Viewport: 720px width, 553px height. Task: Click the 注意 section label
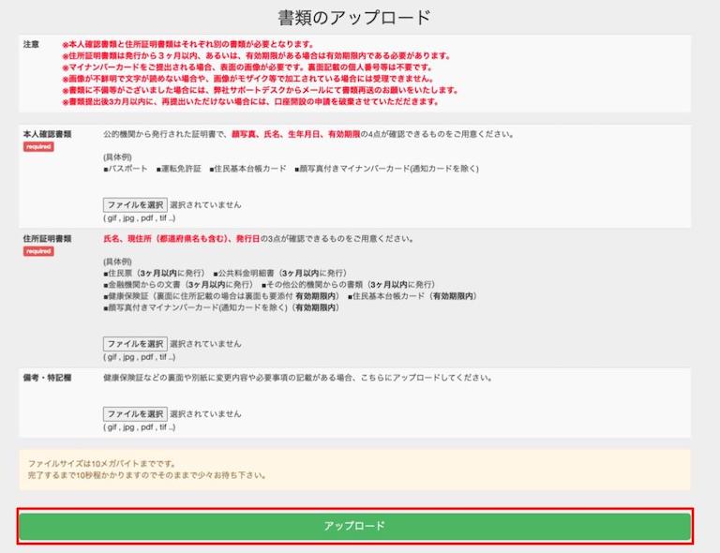31,44
